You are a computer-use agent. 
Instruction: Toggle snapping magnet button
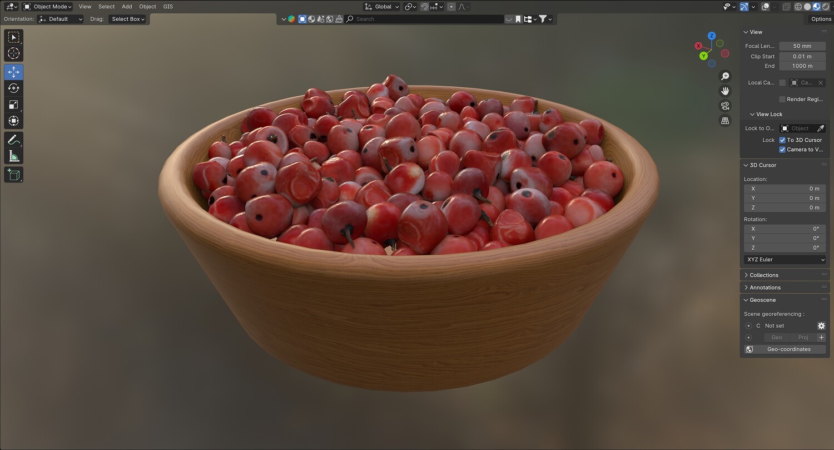click(425, 7)
